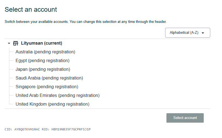The width and height of the screenshot is (222, 138).
Task: Click the 'Select an account' heading
Action: (31, 10)
